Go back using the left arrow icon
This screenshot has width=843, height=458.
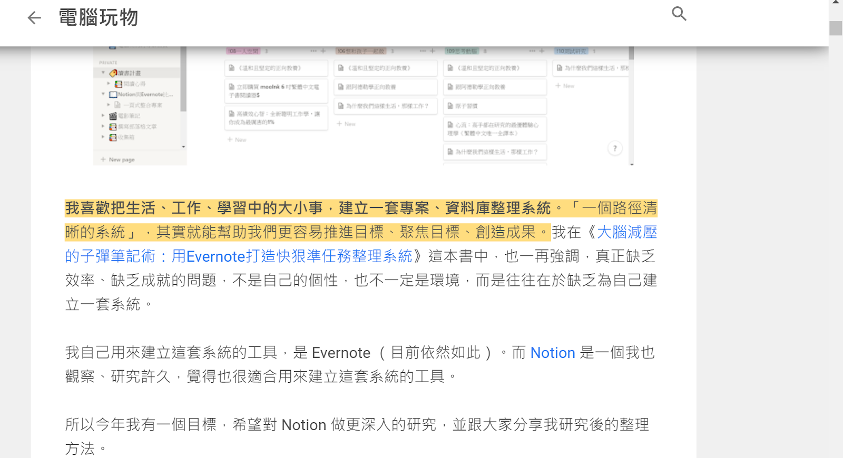(34, 18)
